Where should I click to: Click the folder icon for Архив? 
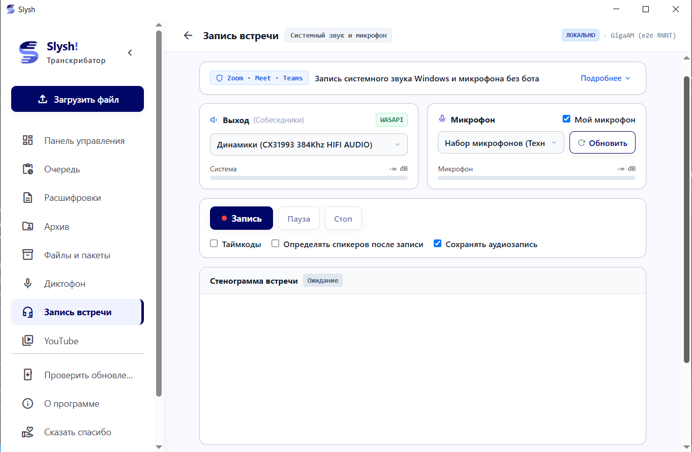(27, 226)
